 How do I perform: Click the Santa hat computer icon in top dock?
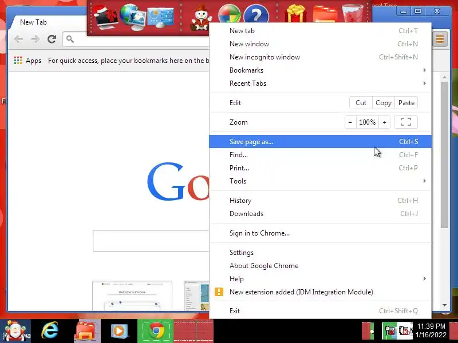coord(105,18)
